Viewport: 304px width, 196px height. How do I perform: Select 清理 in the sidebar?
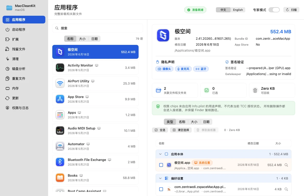pyautogui.click(x=24, y=59)
